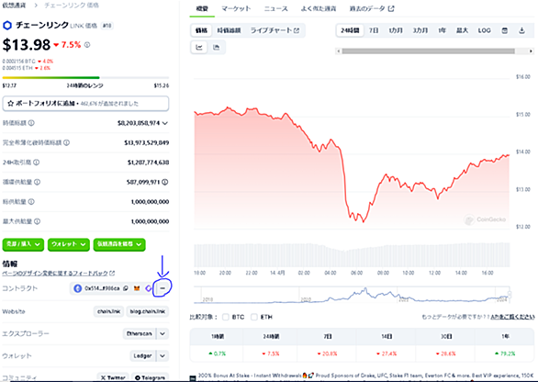Show info tooltip for 完全希薄化後時価総額
Screen dimensions: 538x382
[67, 142]
